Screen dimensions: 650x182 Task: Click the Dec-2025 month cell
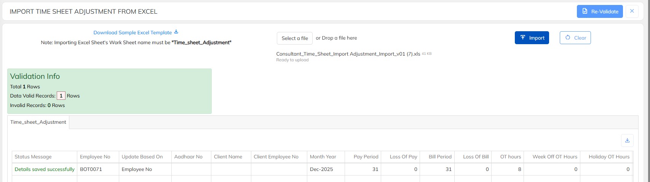coord(321,169)
